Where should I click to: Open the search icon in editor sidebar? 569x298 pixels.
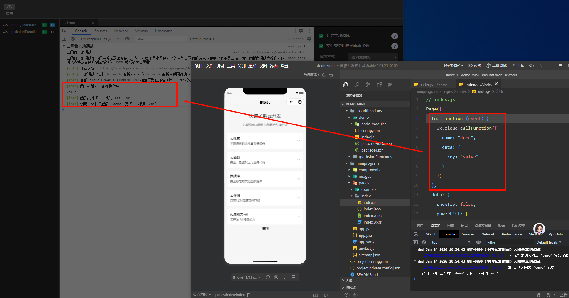357,85
